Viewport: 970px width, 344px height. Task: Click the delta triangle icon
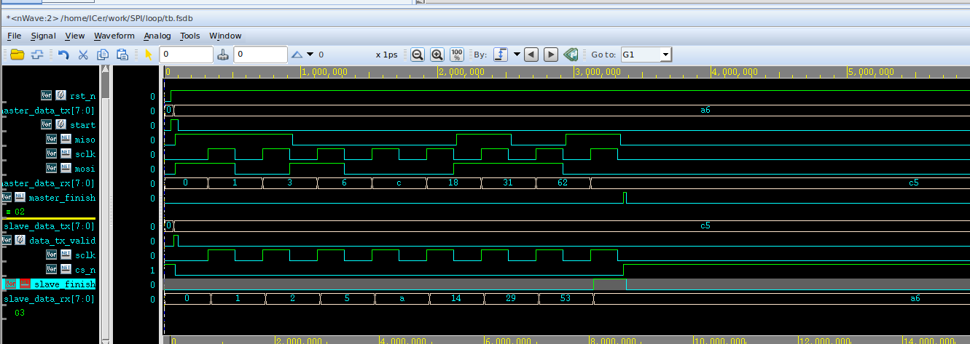[297, 55]
